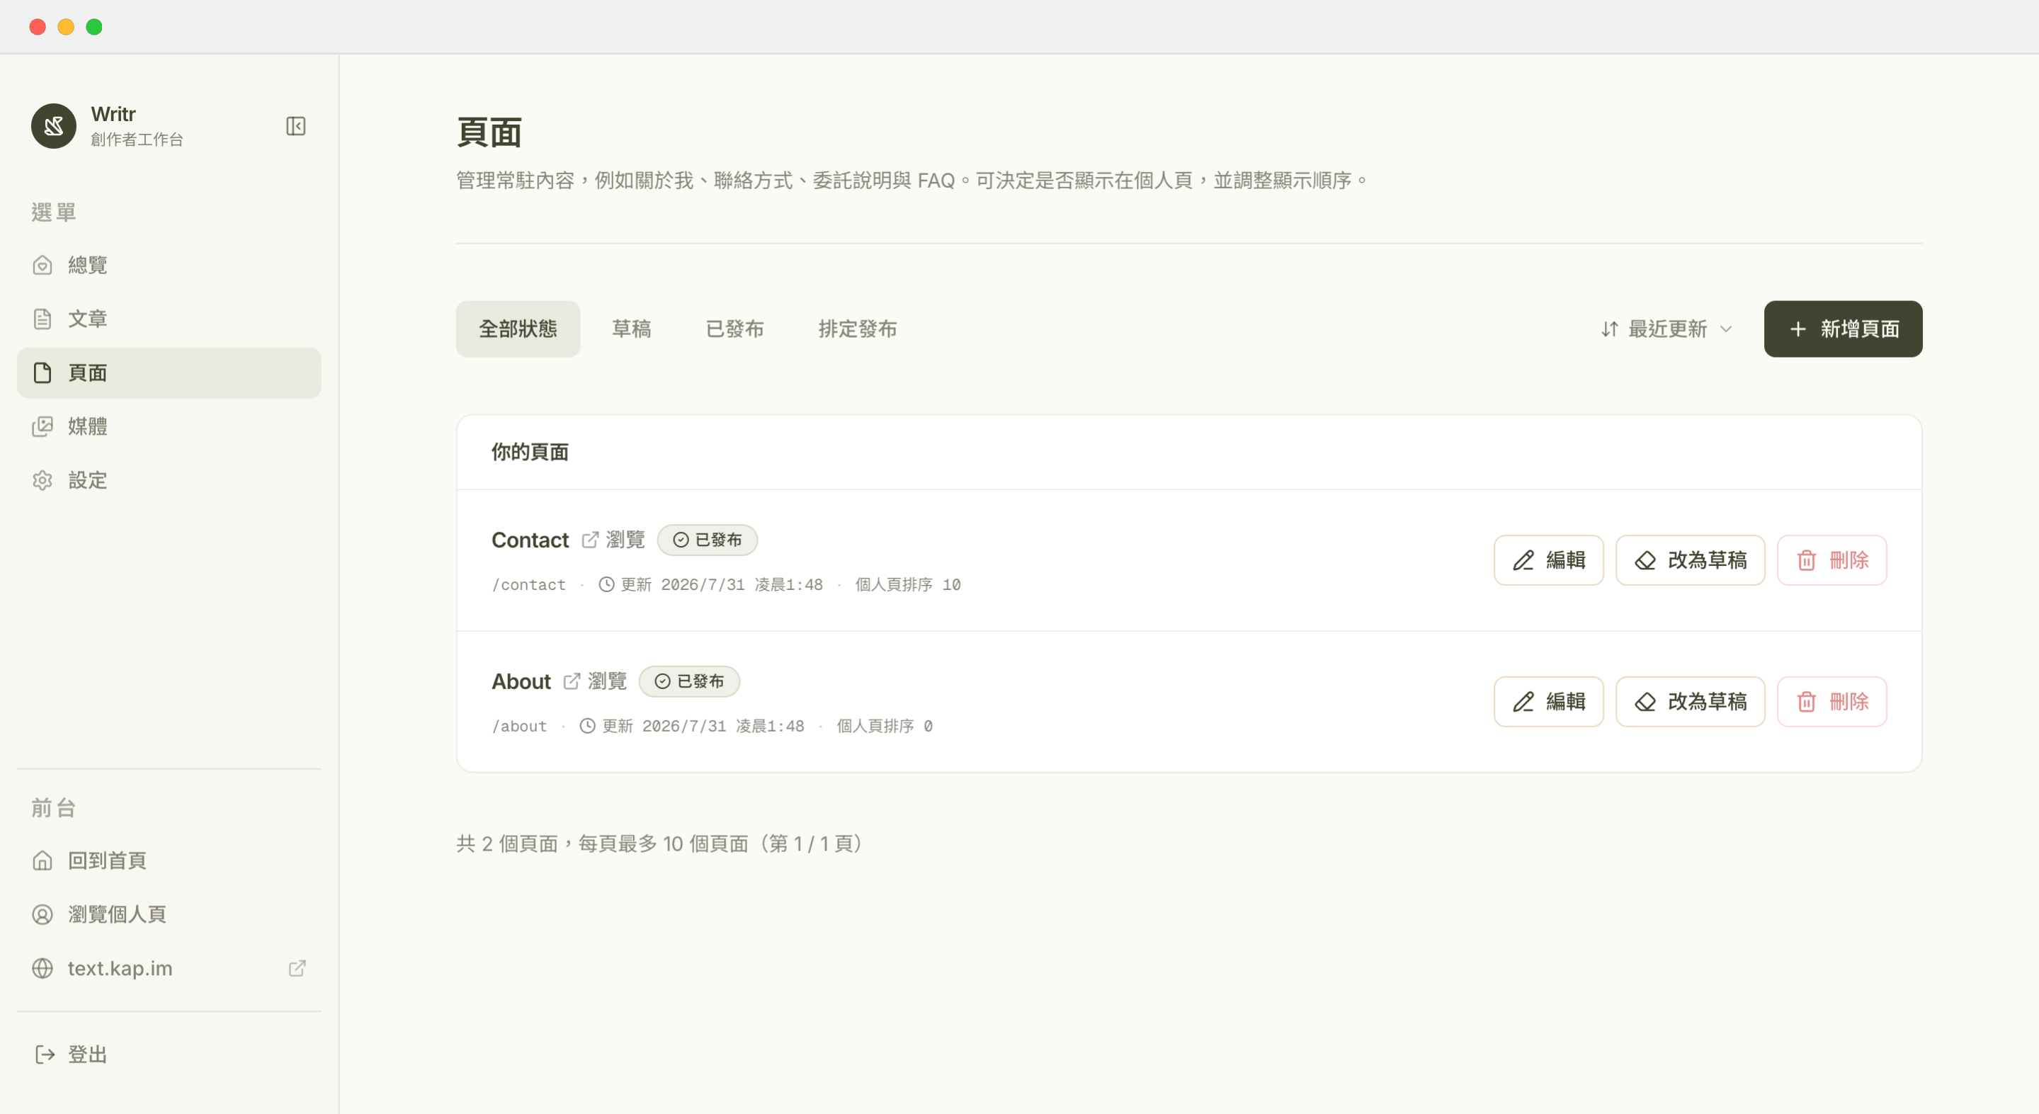Return to homepage via 回到首頁
The image size is (2039, 1114).
[169, 860]
